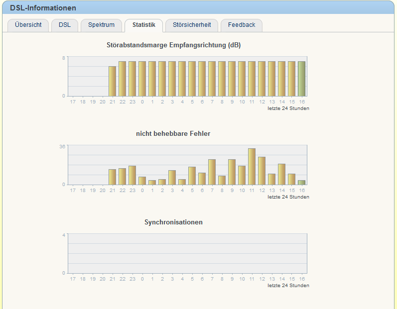The image size is (397, 309).
Task: Click the shorter hour 21 bar in noise margin chart
Action: (112, 81)
